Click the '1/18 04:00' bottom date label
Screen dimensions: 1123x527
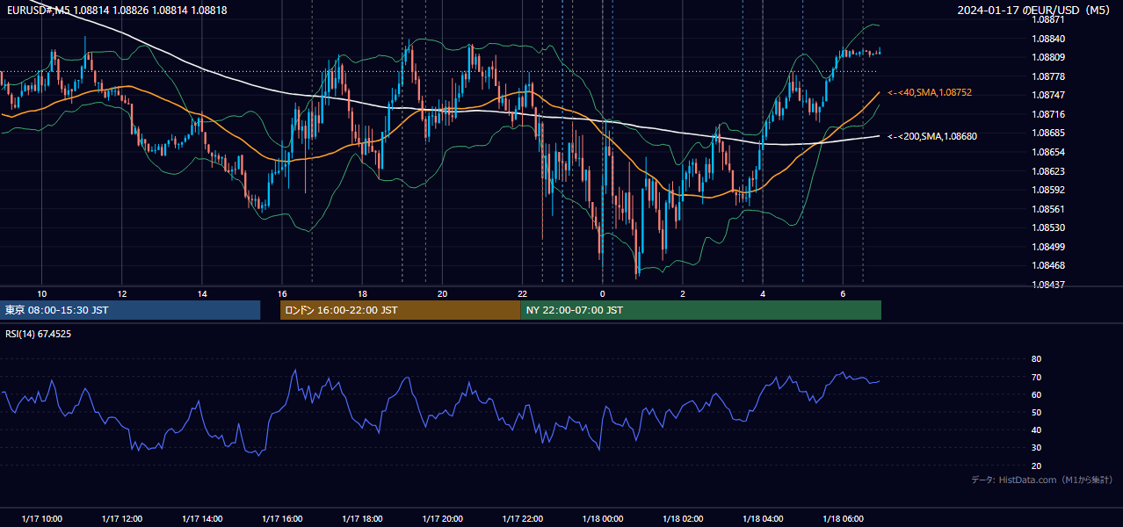[763, 518]
